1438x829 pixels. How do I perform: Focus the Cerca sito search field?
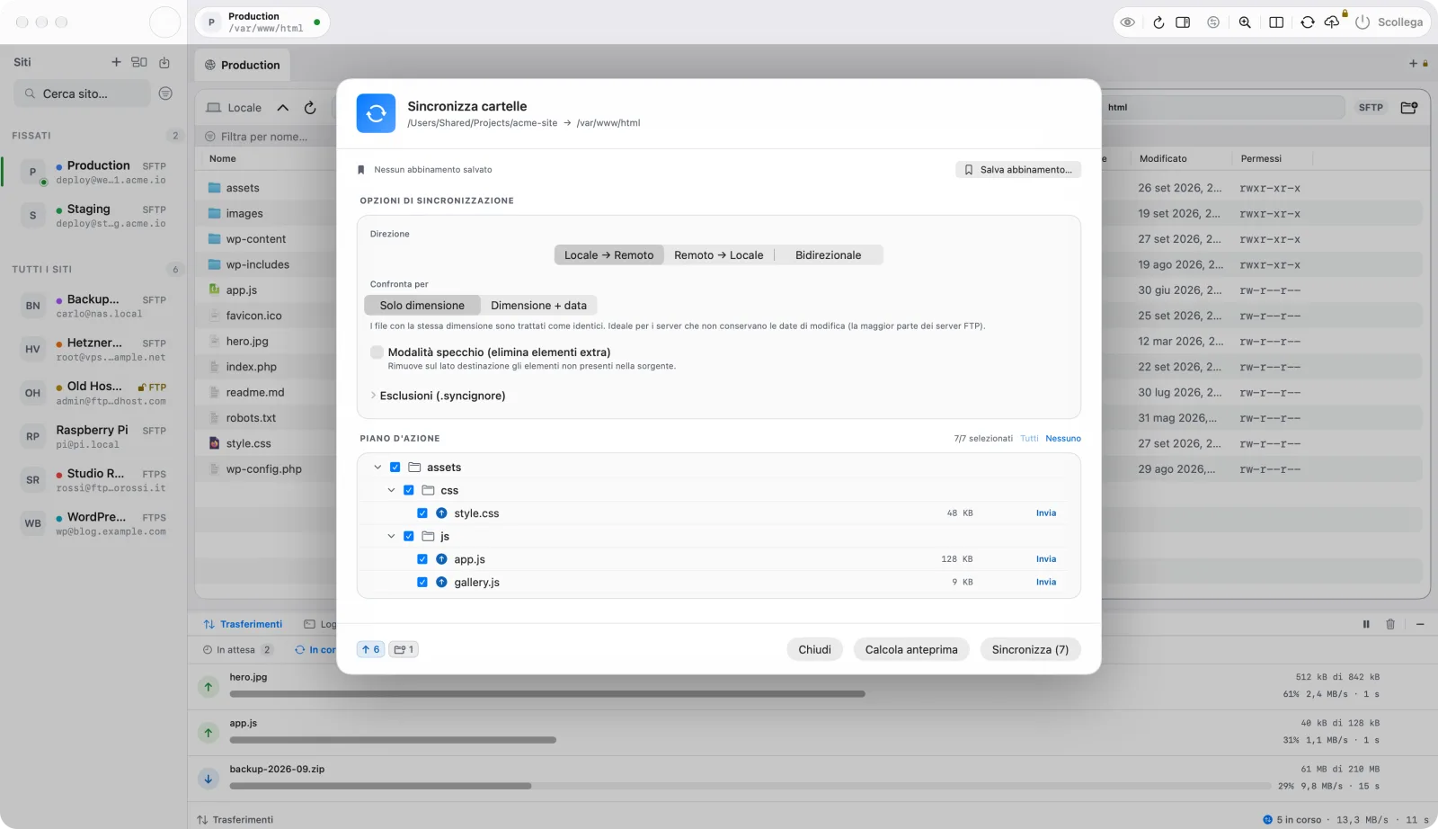click(x=82, y=94)
